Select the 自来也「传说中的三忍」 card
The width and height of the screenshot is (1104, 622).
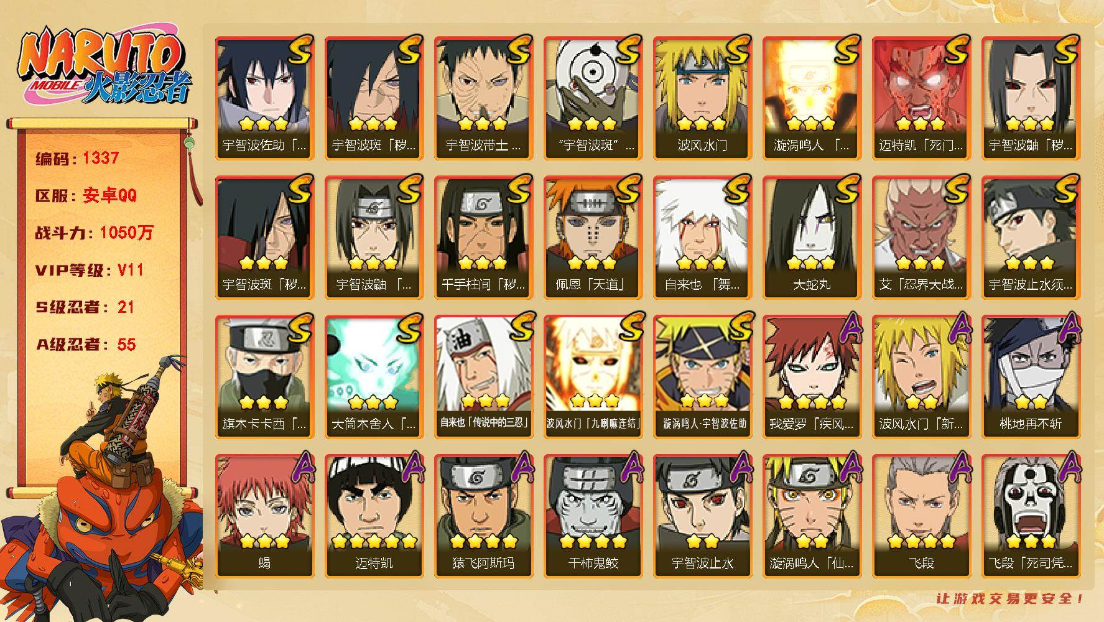[483, 377]
